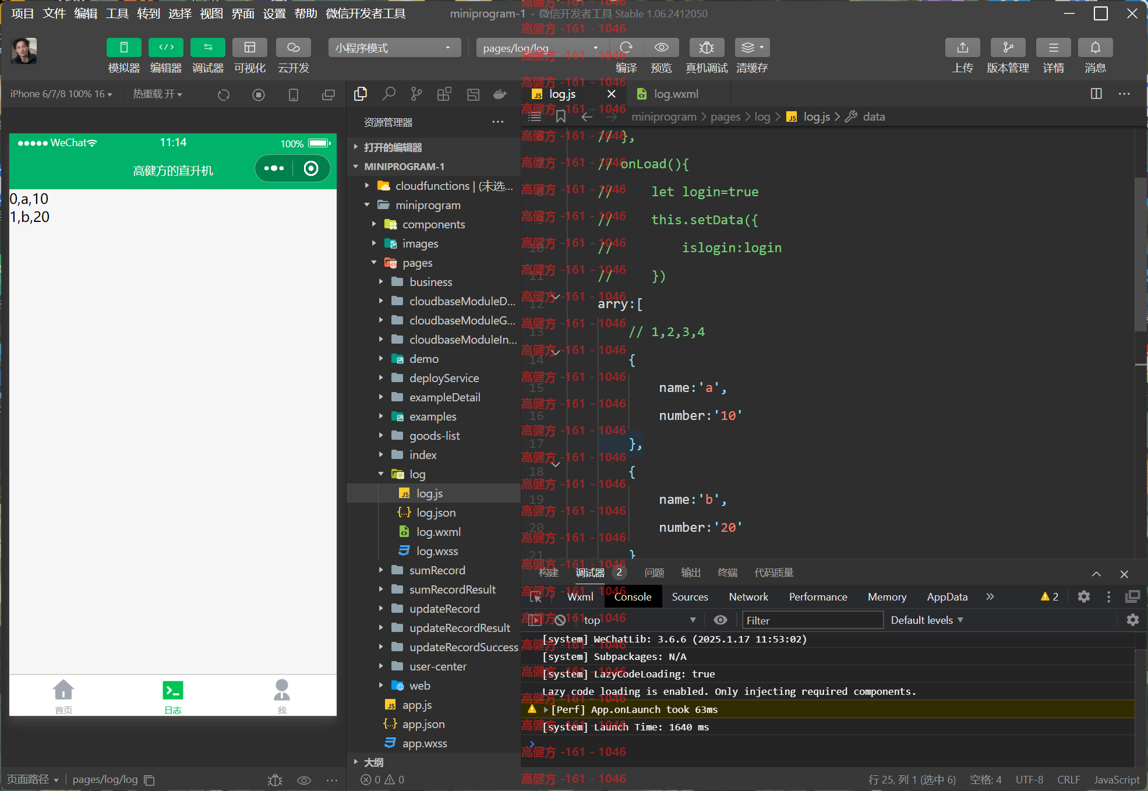Refresh the simulator

point(224,94)
